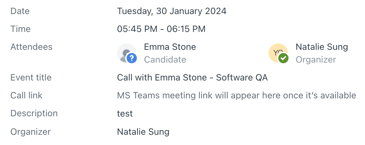
Task: Click the Event title field label
Action: [x=31, y=78]
